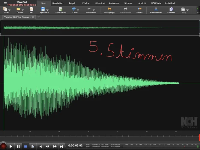Expand the Datei dropdown arrow

coord(10,10)
